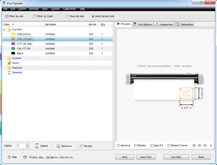Open the Edit menu
This screenshot has width=217, height=165.
13,9
